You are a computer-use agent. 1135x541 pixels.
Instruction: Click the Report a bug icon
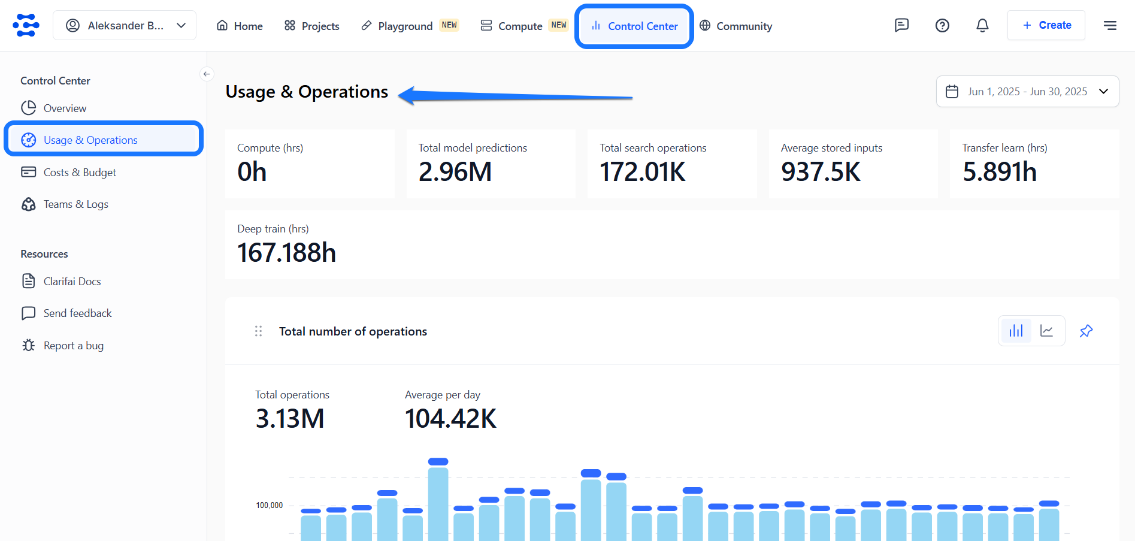(x=28, y=345)
